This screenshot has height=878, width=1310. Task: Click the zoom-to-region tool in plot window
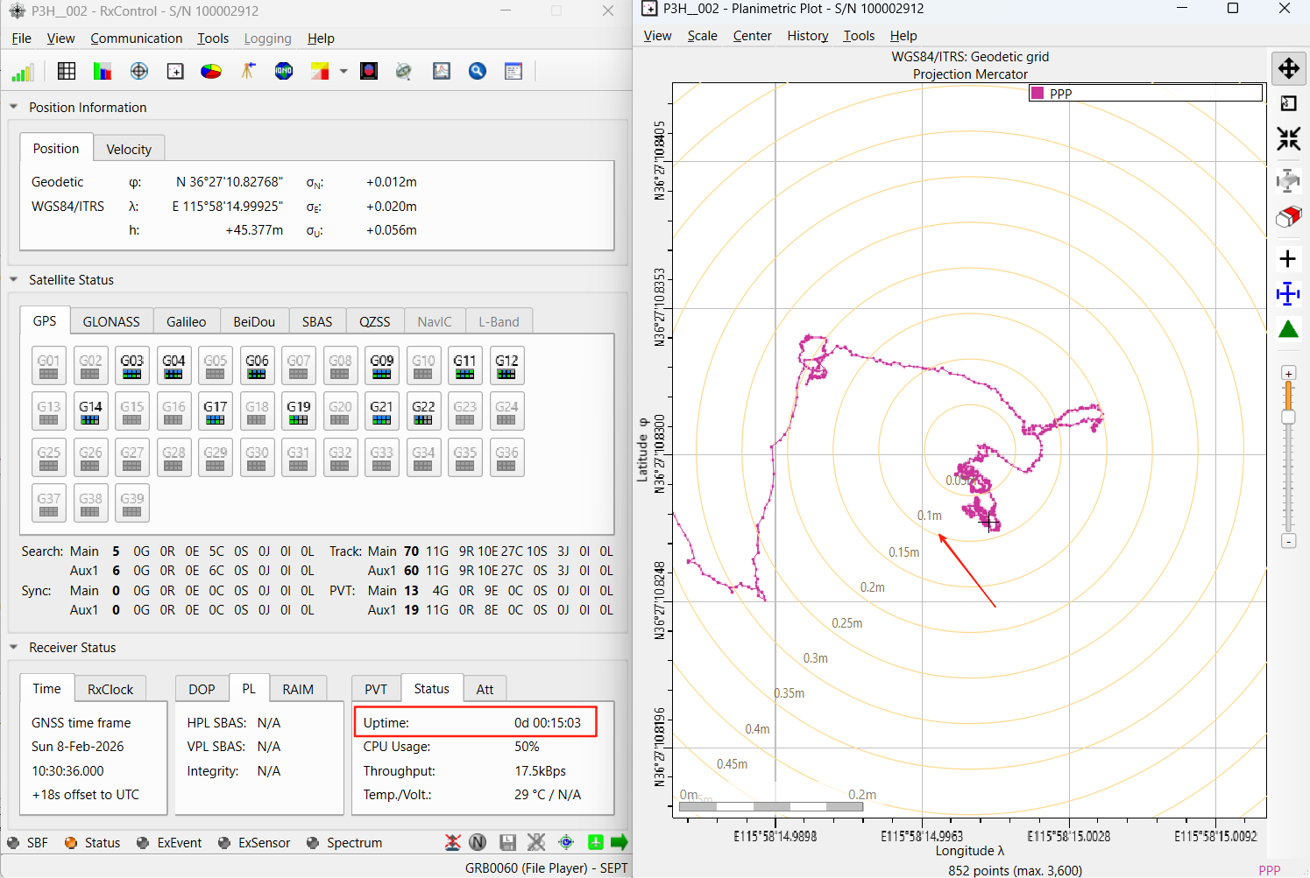(1288, 103)
